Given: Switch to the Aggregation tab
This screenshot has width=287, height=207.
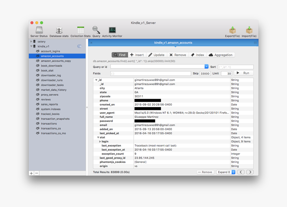Looking at the screenshot, I should point(221,55).
